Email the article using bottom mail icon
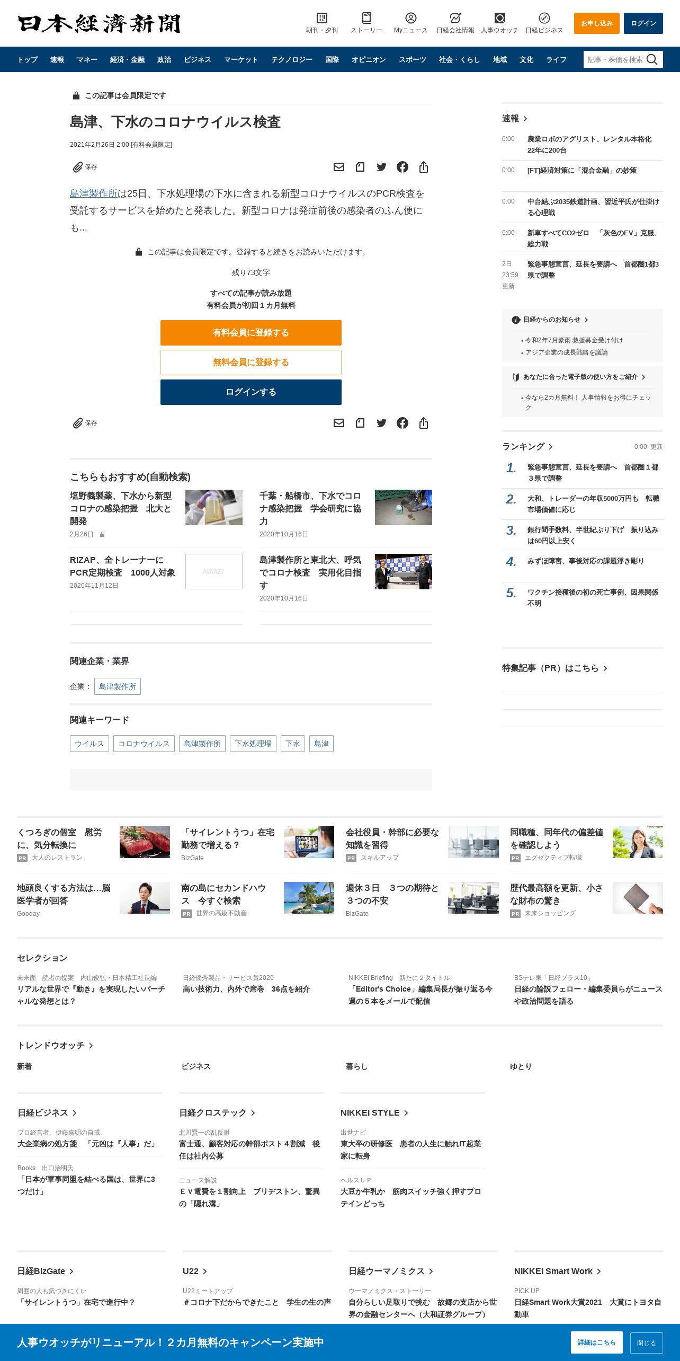This screenshot has width=680, height=1361. coord(339,423)
